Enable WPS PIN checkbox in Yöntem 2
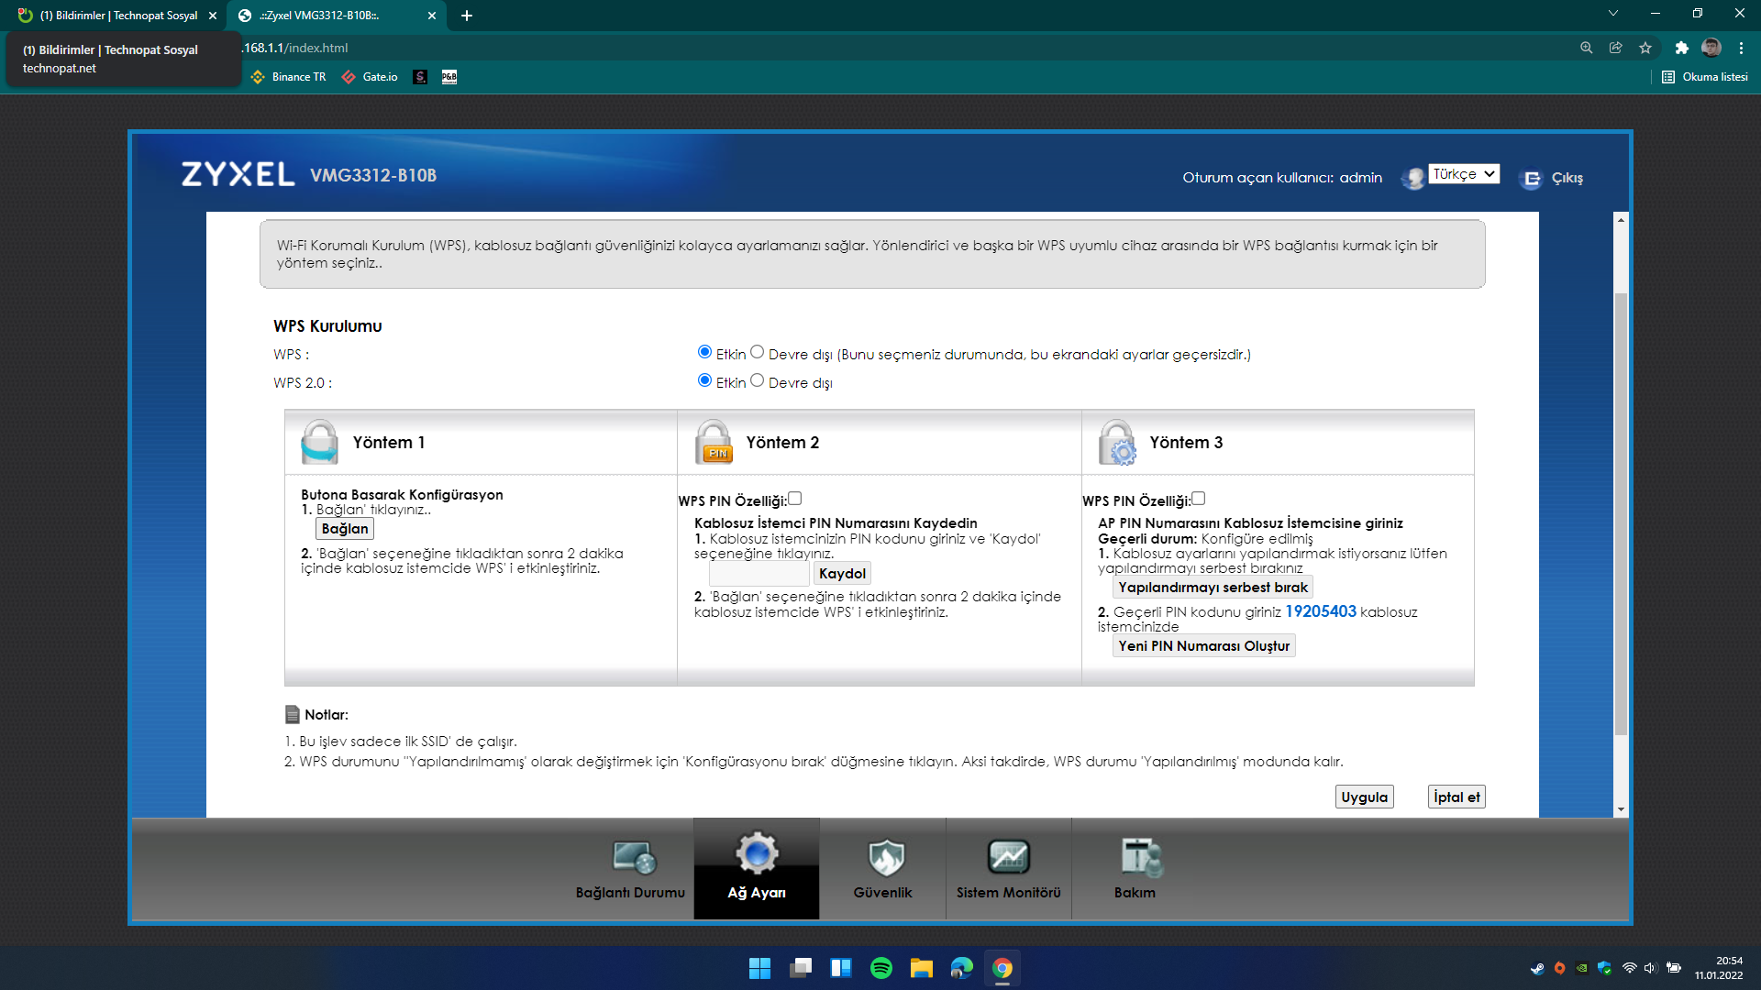The height and width of the screenshot is (990, 1761). tap(795, 499)
